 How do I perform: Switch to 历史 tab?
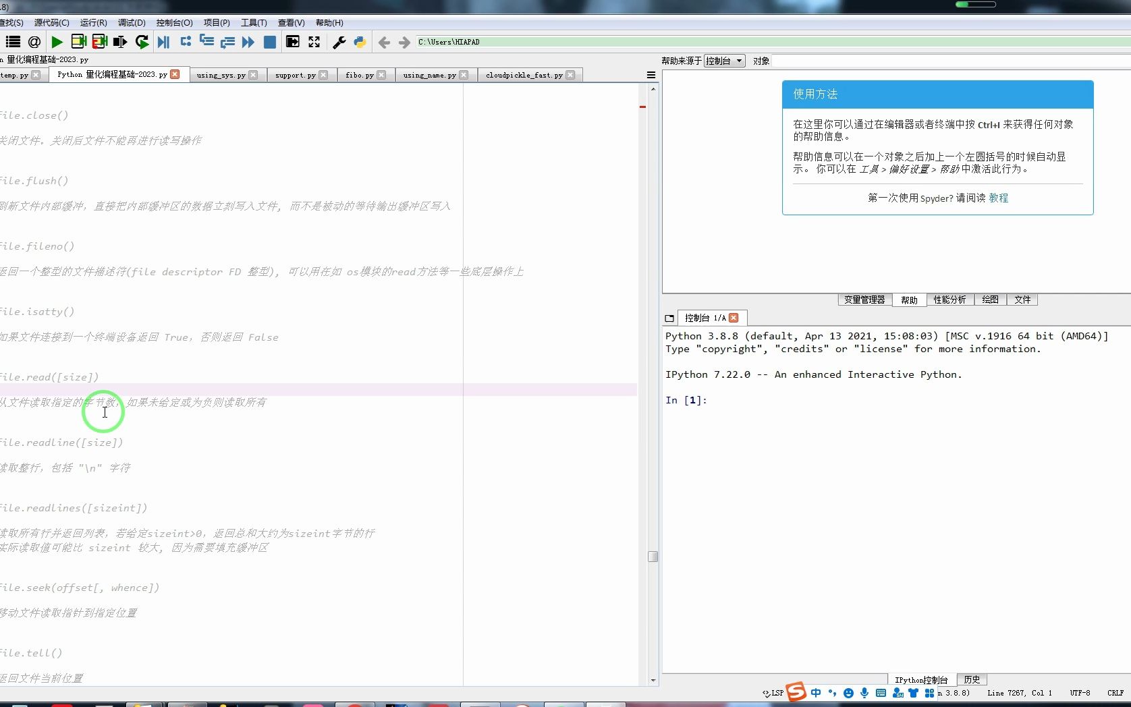tap(972, 679)
